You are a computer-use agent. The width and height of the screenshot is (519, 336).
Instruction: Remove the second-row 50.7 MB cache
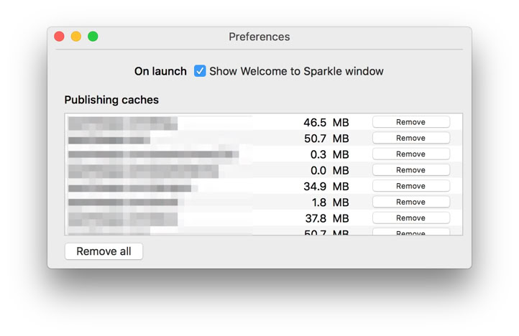click(410, 138)
